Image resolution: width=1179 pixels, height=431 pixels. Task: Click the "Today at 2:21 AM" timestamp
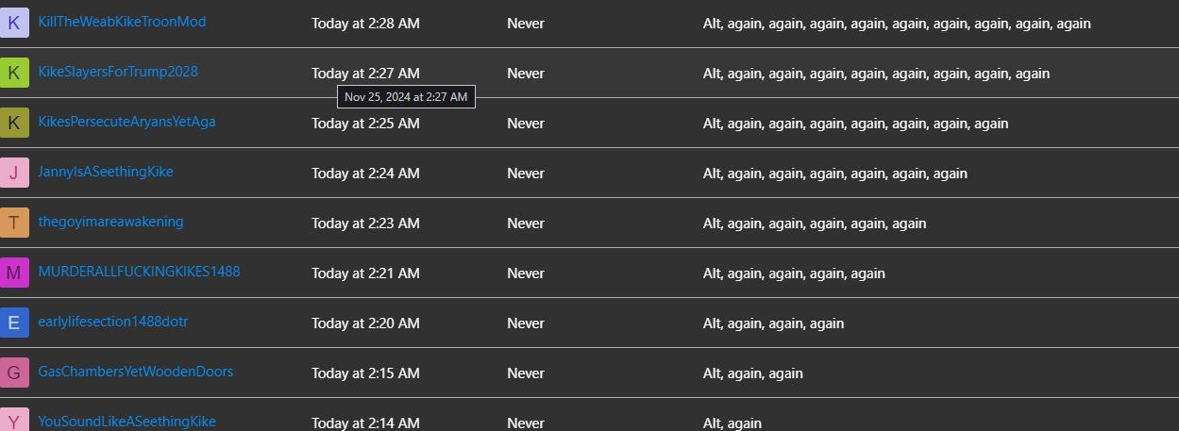point(365,274)
